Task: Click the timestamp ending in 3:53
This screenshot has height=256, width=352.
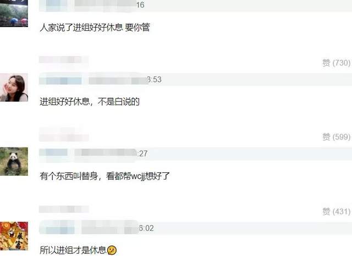Action: 154,79
